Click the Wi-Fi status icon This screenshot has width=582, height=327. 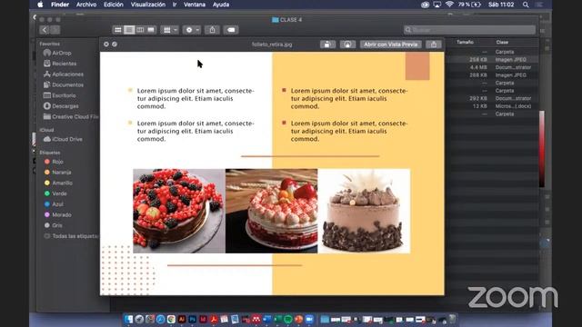[449, 5]
